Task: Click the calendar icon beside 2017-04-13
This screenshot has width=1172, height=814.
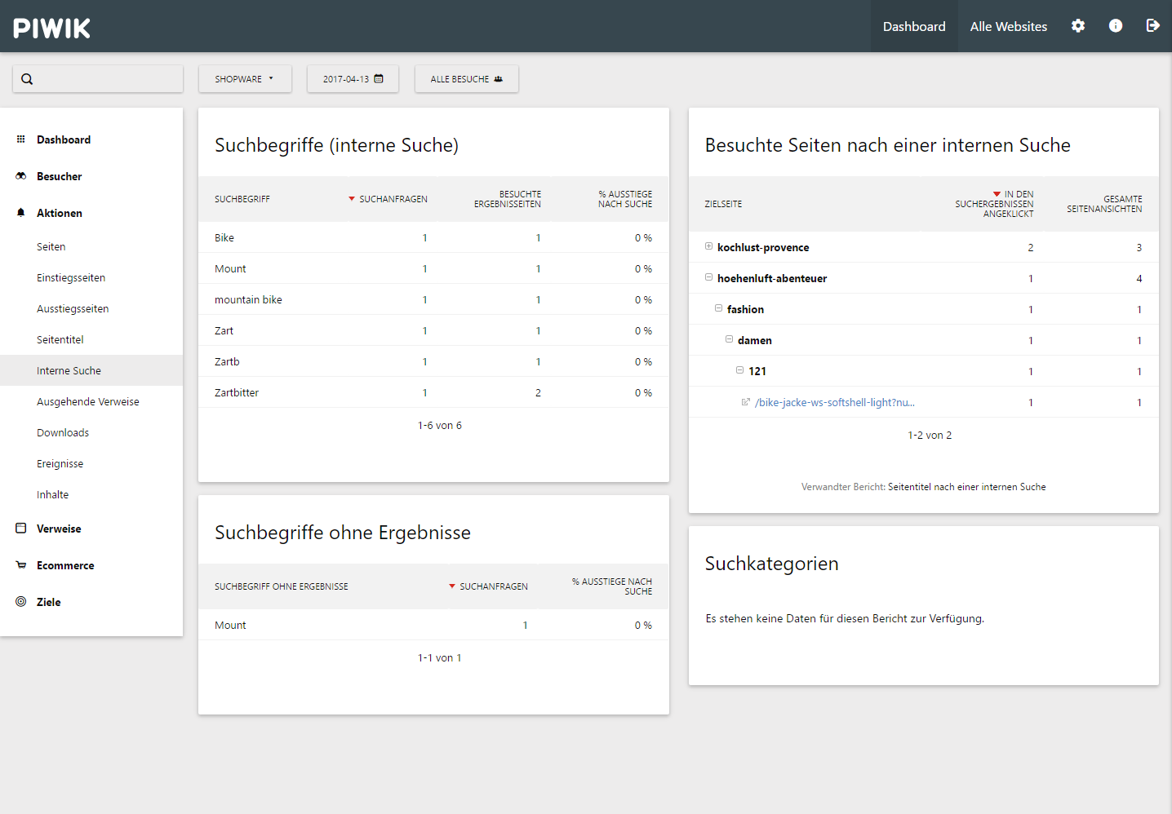Action: click(x=379, y=79)
